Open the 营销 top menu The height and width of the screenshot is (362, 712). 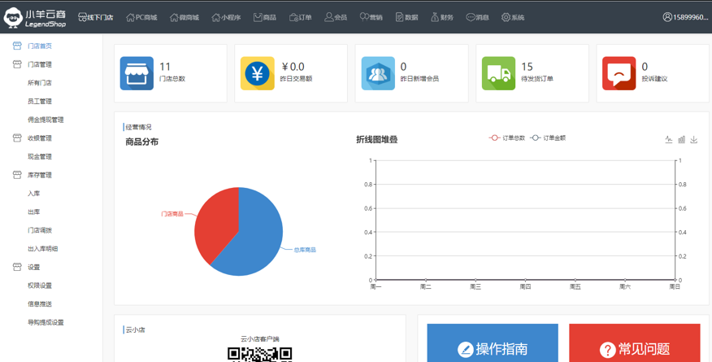(371, 17)
